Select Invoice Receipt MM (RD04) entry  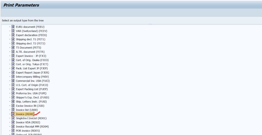tap(32, 127)
